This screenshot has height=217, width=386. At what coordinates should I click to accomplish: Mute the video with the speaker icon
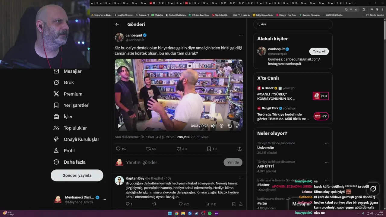(x=213, y=126)
